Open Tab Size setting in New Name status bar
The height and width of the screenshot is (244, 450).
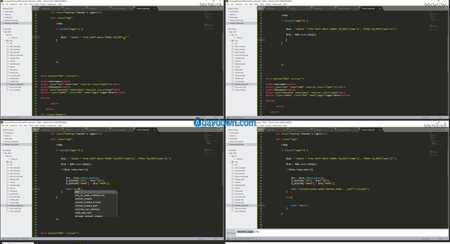pyautogui.click(x=426, y=239)
